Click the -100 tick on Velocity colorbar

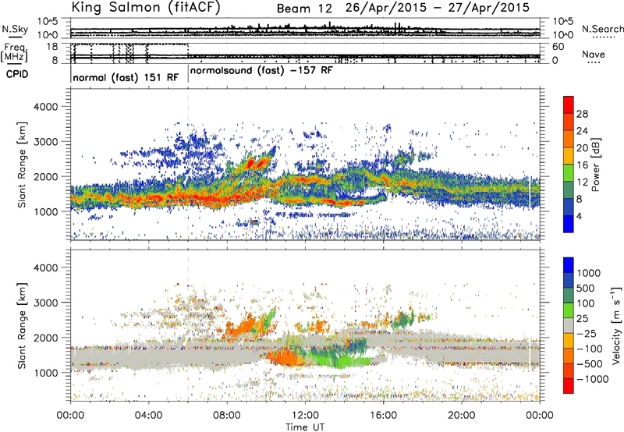589,349
